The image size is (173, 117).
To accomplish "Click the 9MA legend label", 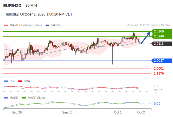I will 27,81.
